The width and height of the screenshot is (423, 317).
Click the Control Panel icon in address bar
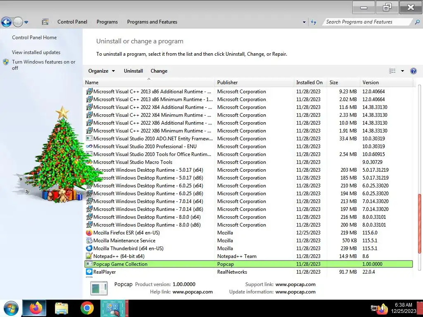tap(45, 22)
